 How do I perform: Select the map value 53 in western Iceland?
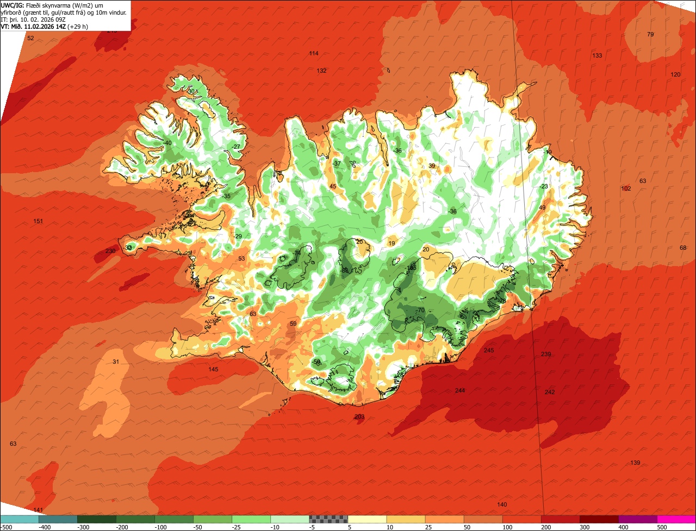coord(241,259)
